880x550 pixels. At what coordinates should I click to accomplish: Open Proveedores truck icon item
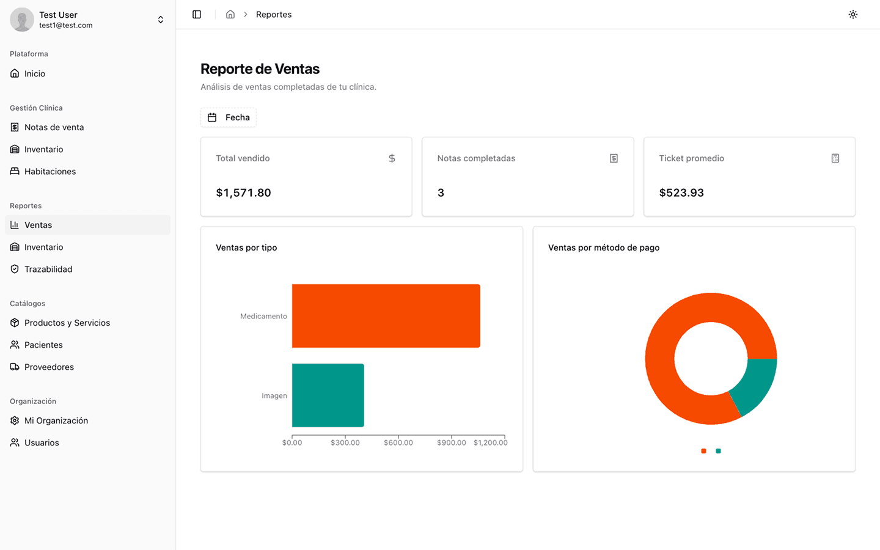(x=15, y=367)
